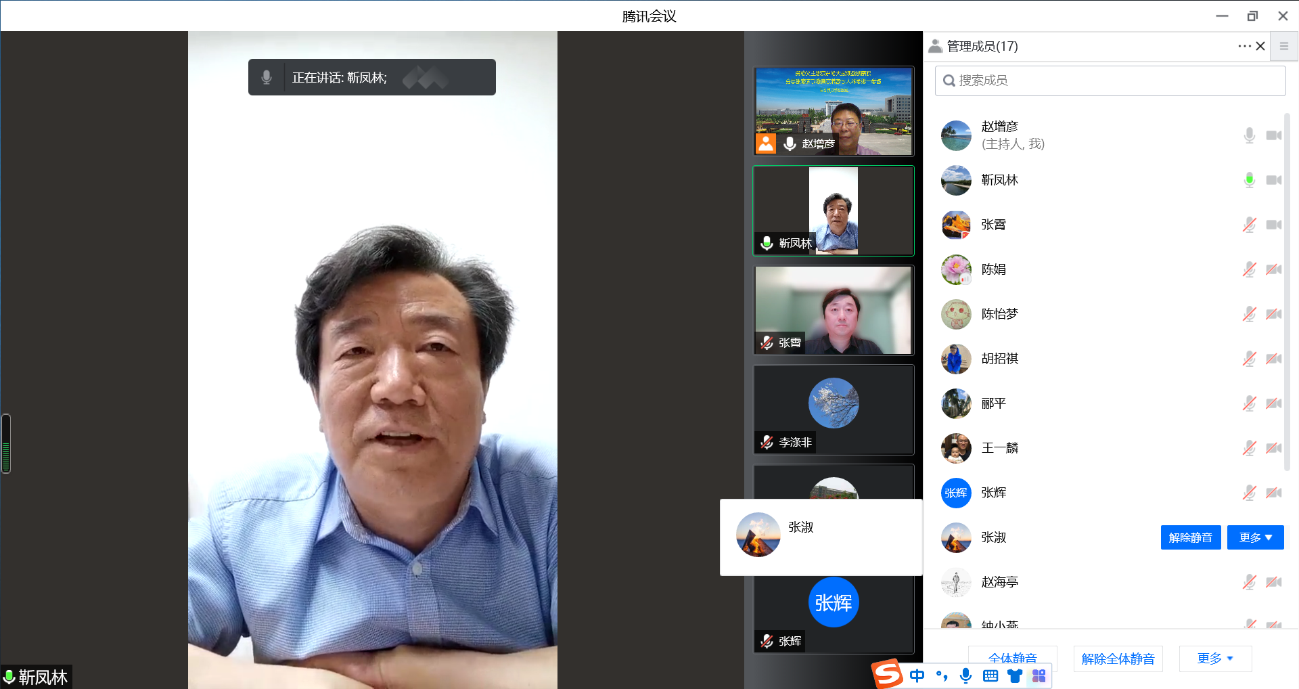Click the blue 张辉 avatar in member list

pos(956,493)
